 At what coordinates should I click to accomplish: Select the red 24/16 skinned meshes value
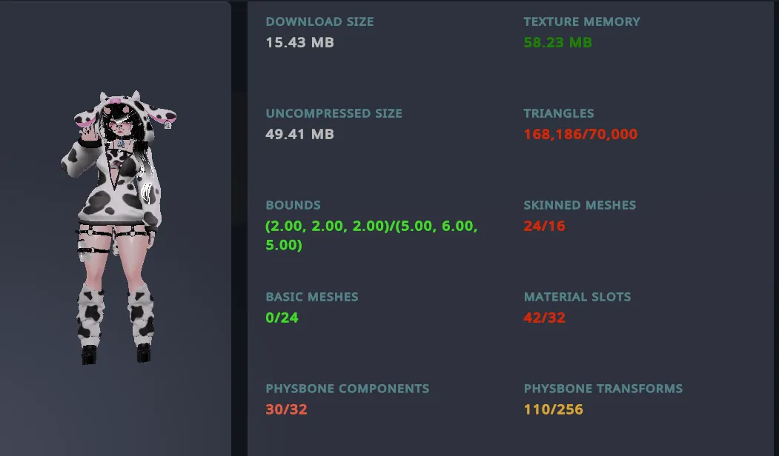pyautogui.click(x=544, y=227)
